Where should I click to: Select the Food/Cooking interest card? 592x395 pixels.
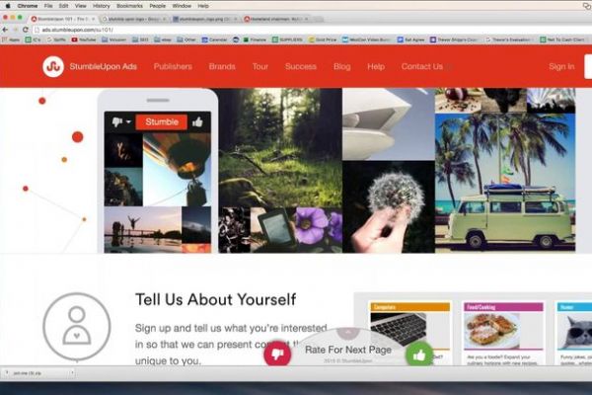(x=503, y=334)
